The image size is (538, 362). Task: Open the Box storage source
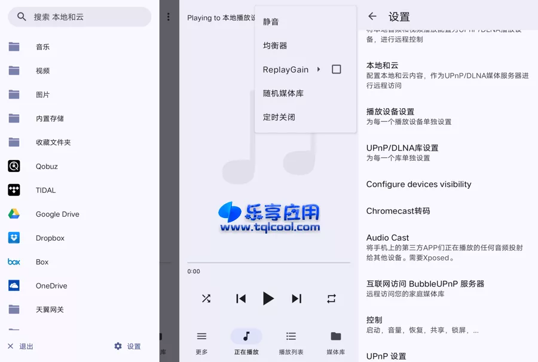pos(13,262)
